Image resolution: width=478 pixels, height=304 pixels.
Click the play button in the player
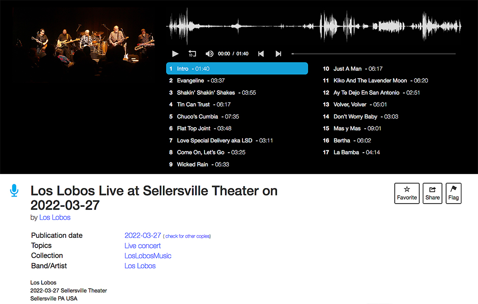point(175,54)
